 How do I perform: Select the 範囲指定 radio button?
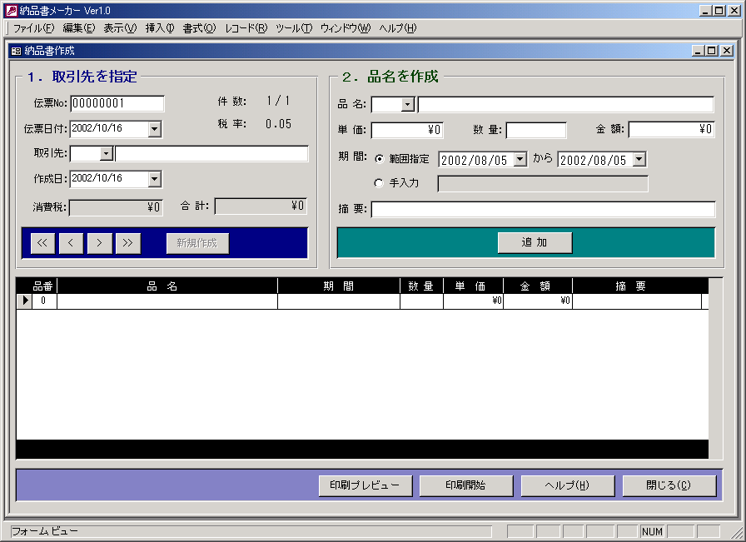tap(379, 159)
